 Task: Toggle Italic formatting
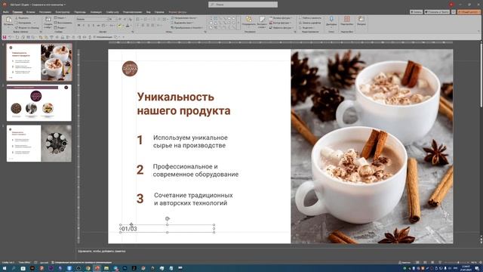84,25
